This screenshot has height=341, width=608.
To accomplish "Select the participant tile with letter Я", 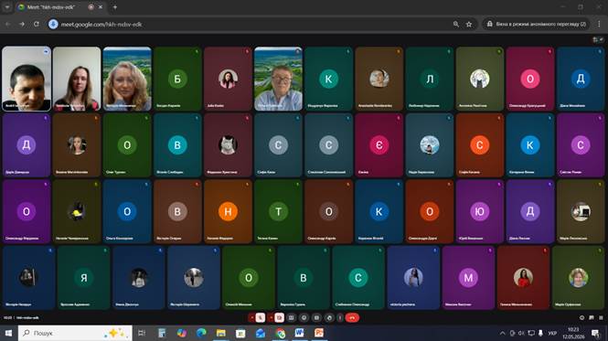I will pos(84,277).
